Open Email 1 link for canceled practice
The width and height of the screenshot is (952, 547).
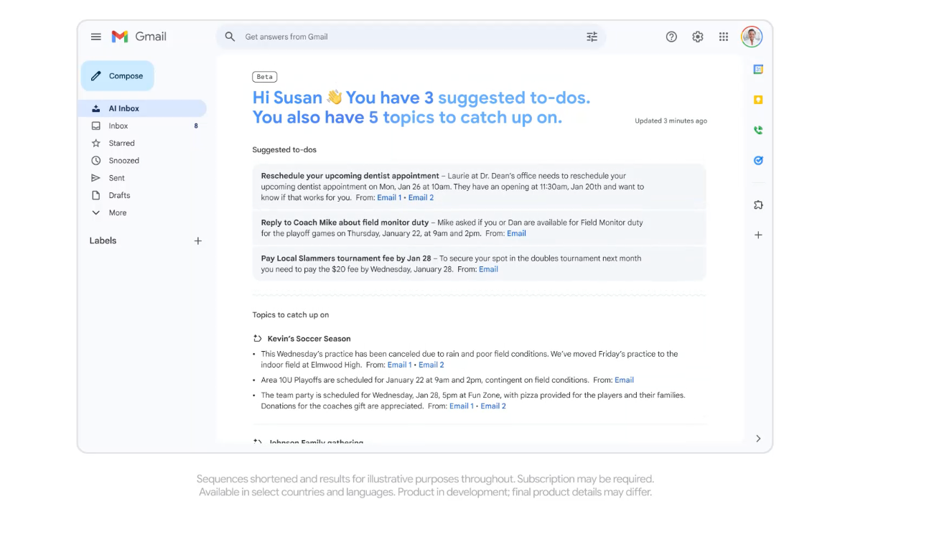(399, 365)
